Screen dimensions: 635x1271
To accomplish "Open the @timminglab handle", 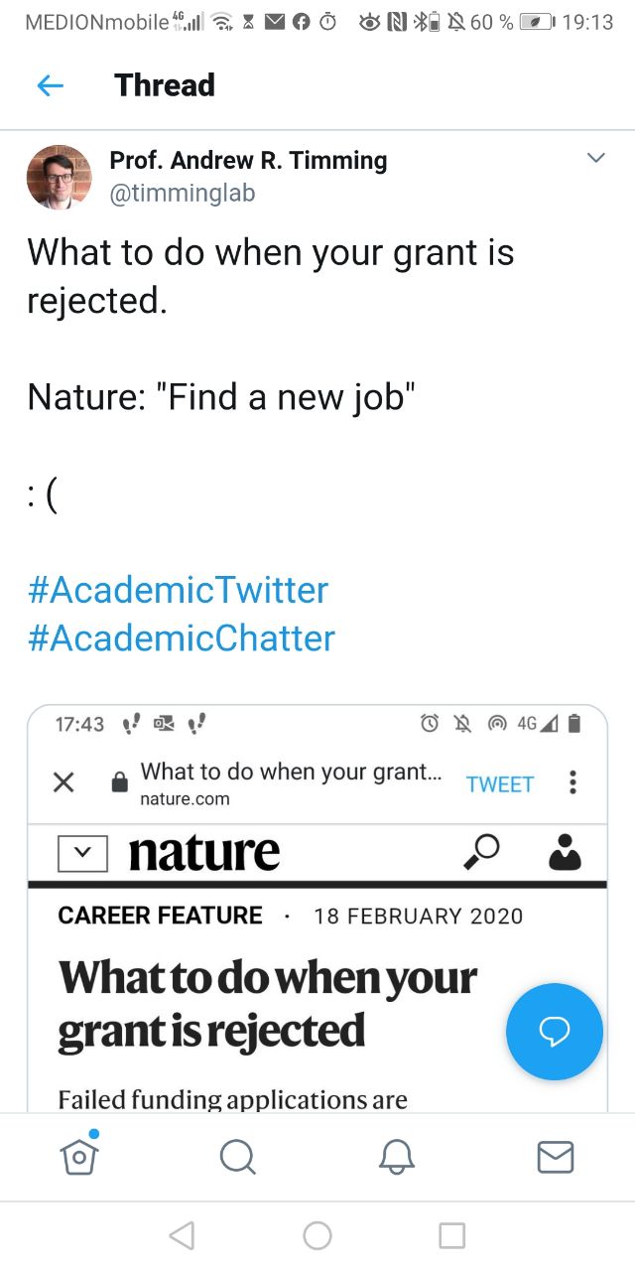I will [182, 193].
